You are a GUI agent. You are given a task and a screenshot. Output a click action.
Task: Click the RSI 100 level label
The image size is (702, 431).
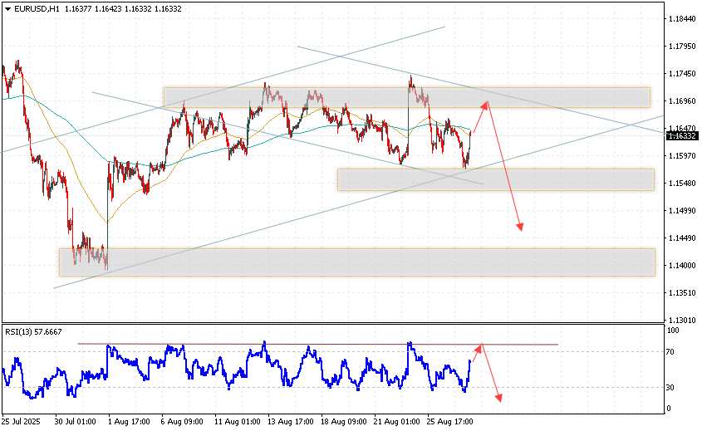(x=673, y=331)
